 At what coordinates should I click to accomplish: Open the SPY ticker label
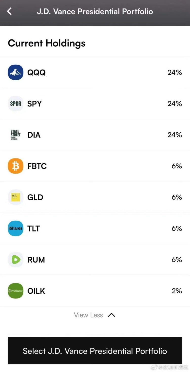pyautogui.click(x=34, y=104)
